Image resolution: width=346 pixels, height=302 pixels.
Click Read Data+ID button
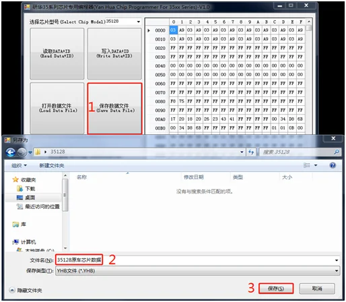click(x=57, y=53)
